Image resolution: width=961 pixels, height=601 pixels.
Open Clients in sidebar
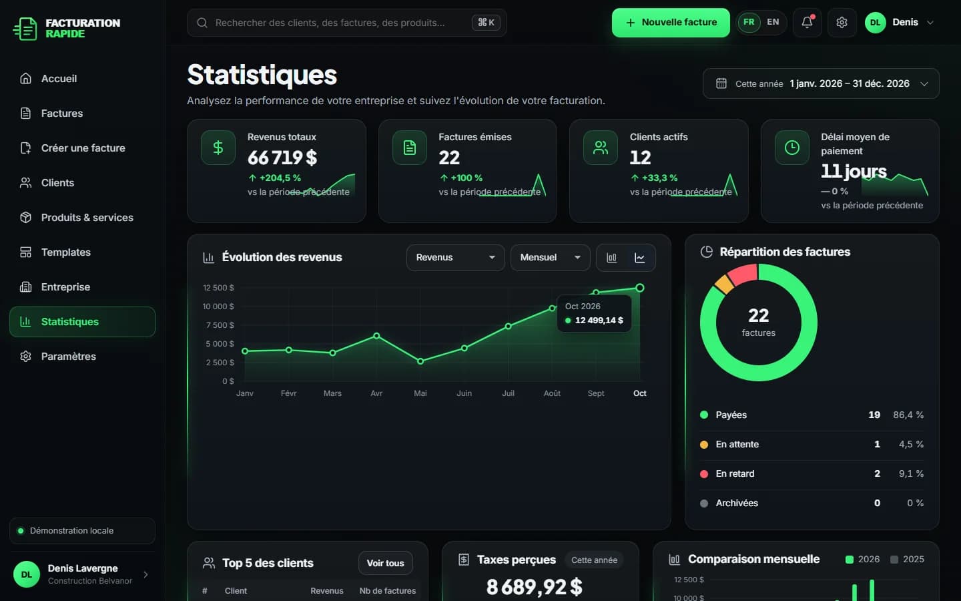pyautogui.click(x=82, y=183)
